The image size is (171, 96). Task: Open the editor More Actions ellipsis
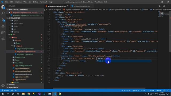(168, 6)
